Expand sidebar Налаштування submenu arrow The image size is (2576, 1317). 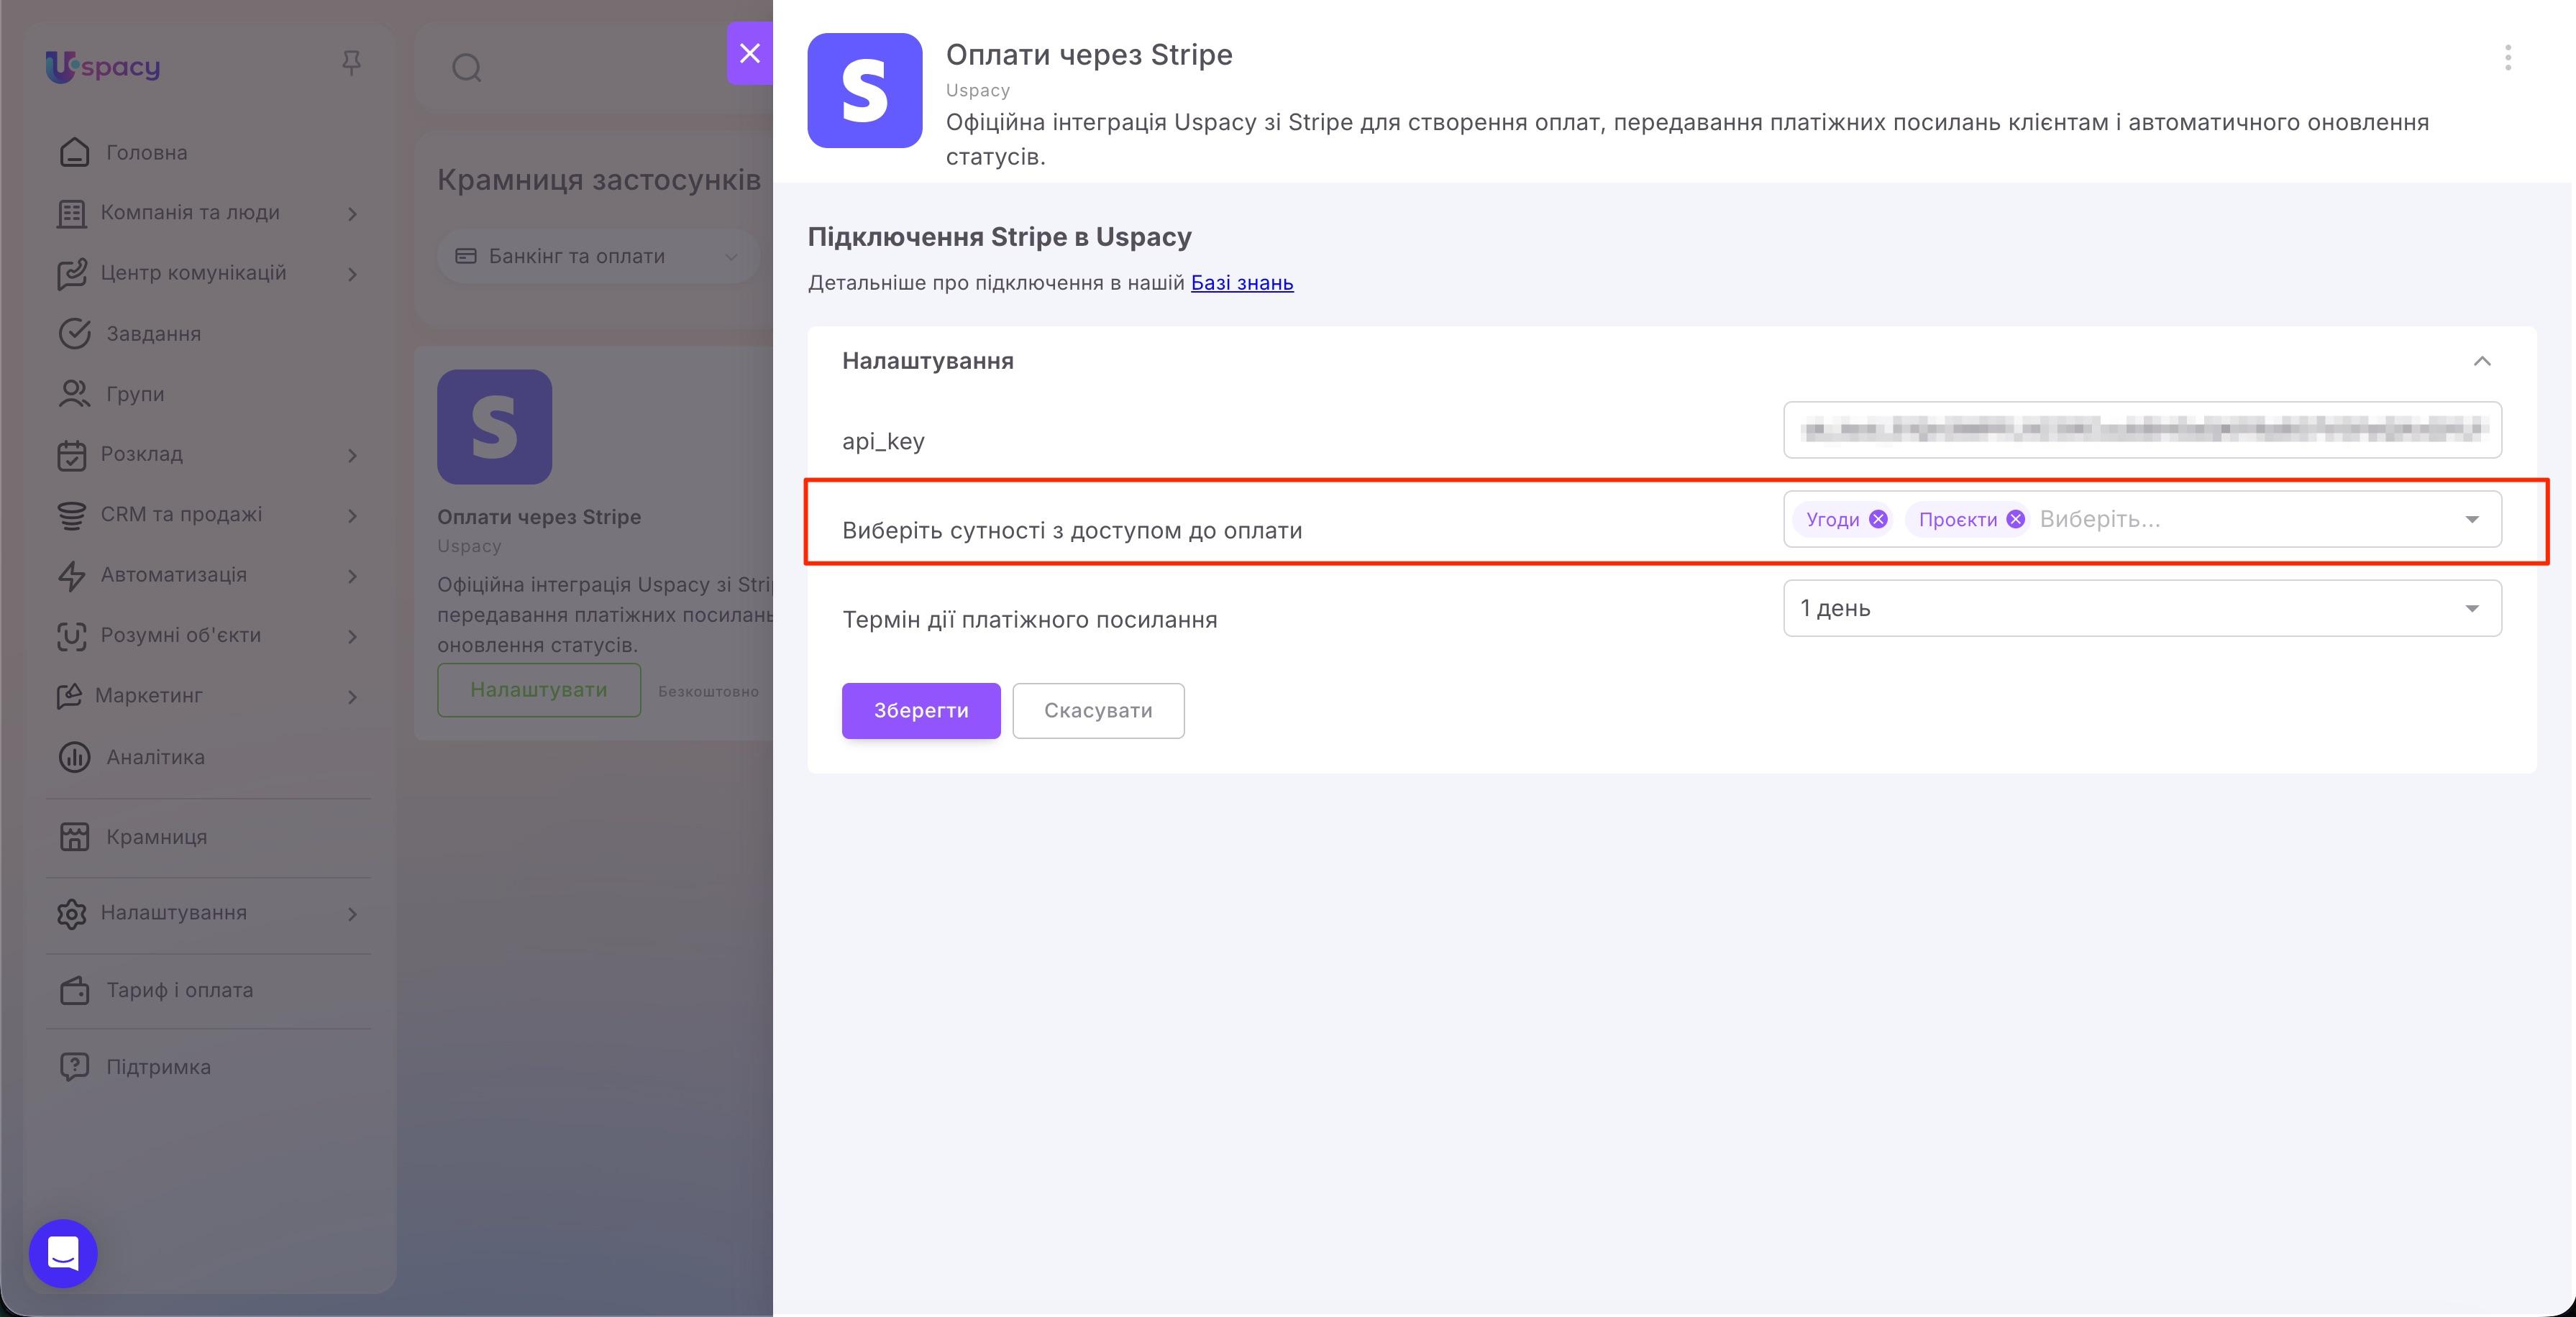(352, 914)
